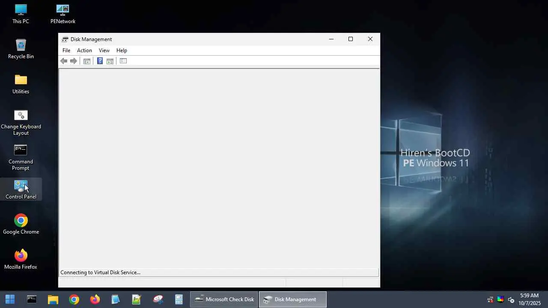Screen dimensions: 548x308
Task: Close the Disk Management window
Action: [x=370, y=39]
